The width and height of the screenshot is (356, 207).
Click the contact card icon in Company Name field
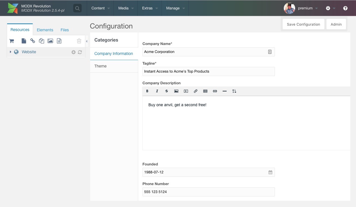click(270, 52)
